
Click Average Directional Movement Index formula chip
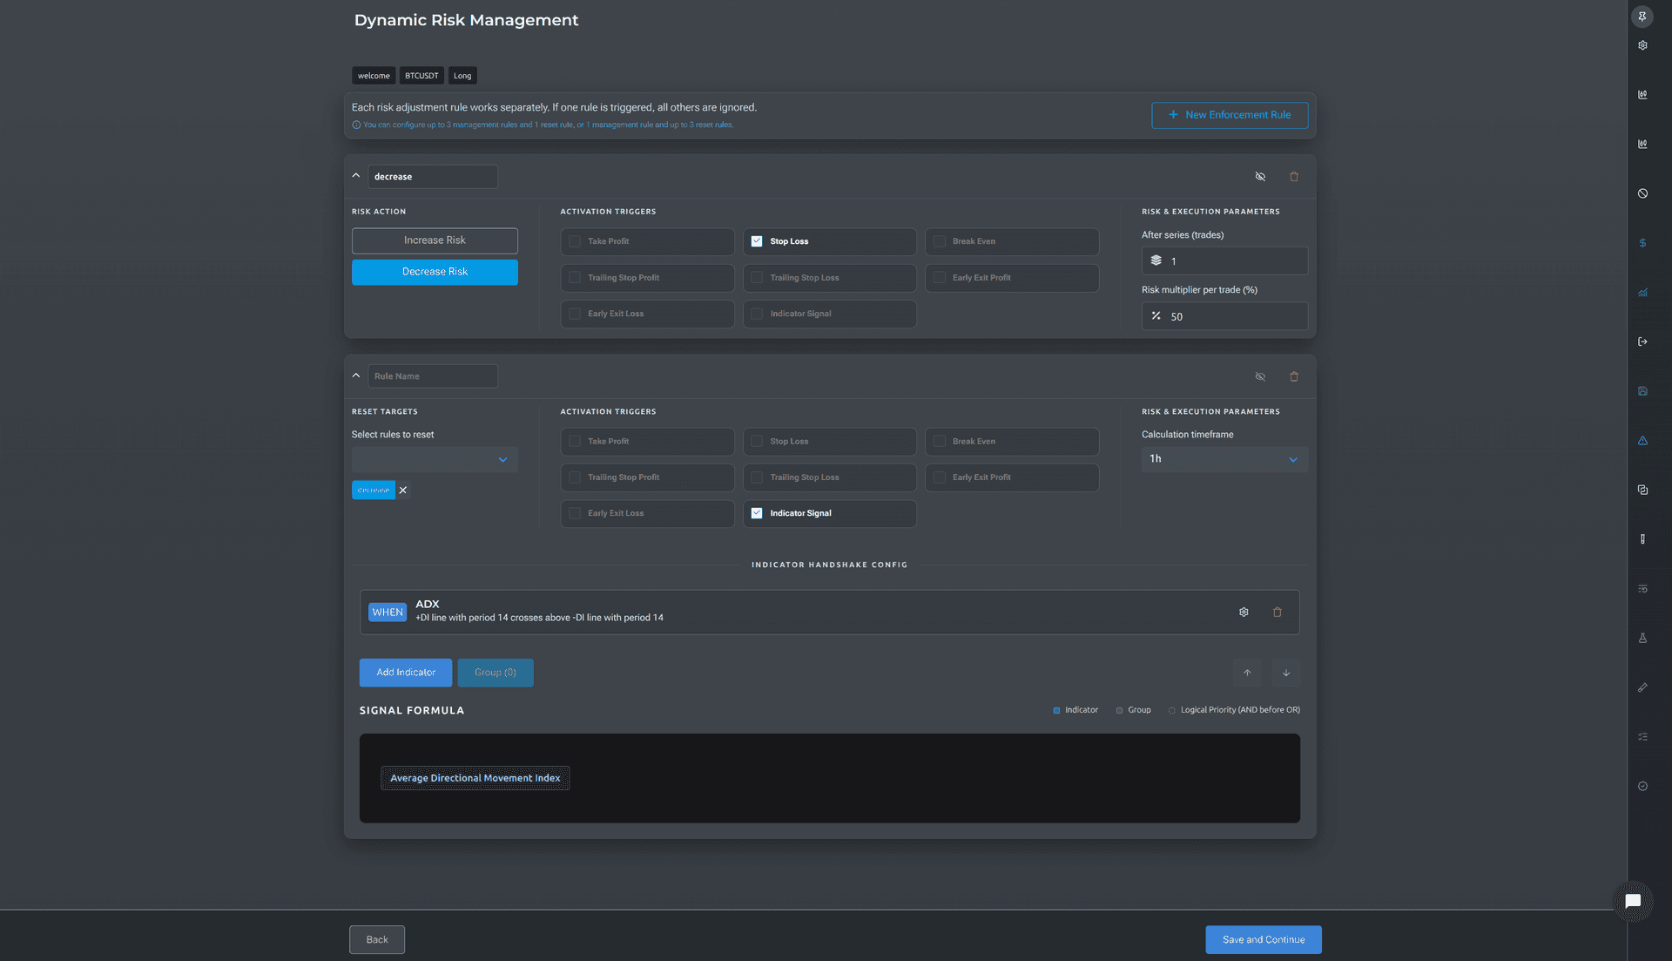(x=475, y=778)
